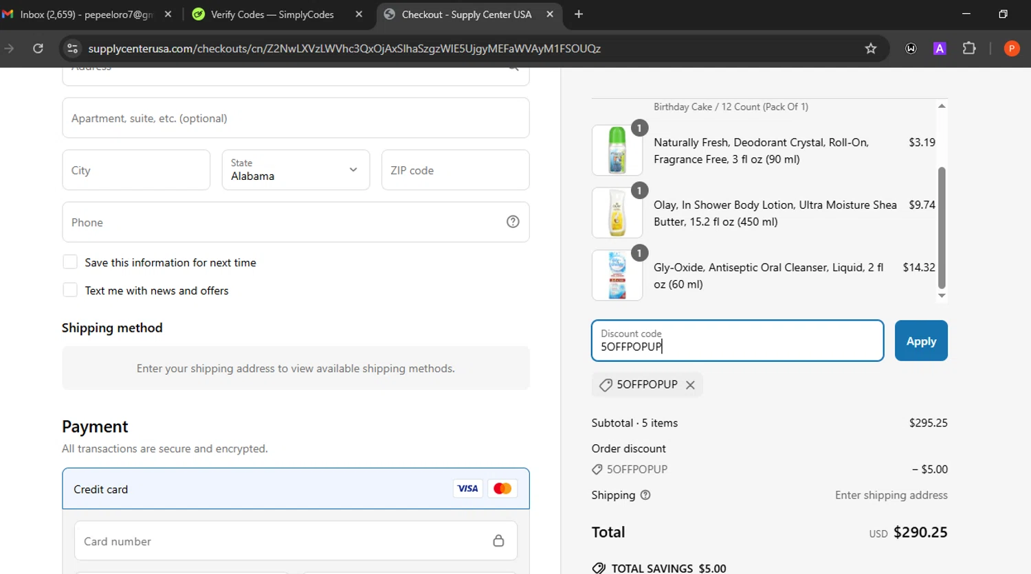The height and width of the screenshot is (574, 1031).
Task: Close the Verify Codes SimplyCodes tab
Action: click(359, 14)
